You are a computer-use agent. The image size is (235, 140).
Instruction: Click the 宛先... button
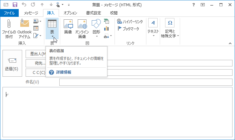[x=36, y=63]
